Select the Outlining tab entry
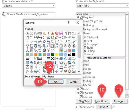 tap(88, 25)
